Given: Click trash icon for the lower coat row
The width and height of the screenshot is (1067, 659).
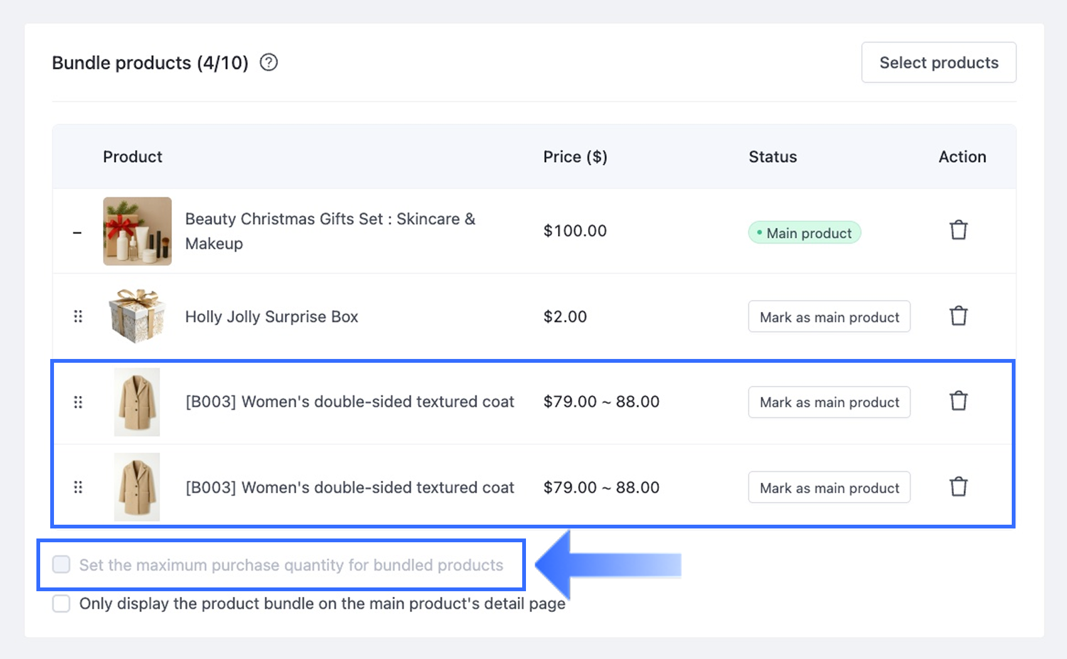Looking at the screenshot, I should (958, 487).
